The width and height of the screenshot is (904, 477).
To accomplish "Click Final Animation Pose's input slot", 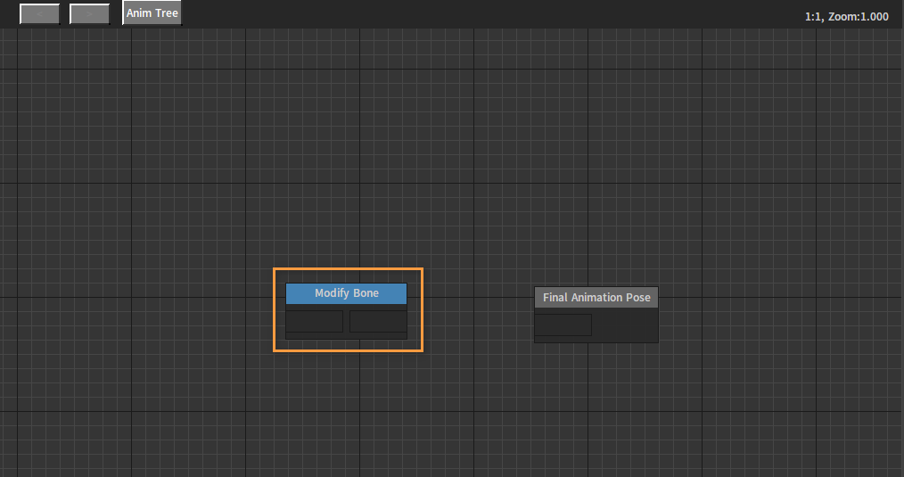I will (x=563, y=325).
